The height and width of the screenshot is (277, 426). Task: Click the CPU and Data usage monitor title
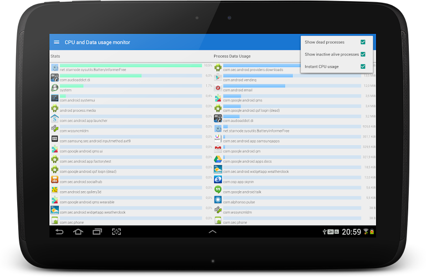97,42
